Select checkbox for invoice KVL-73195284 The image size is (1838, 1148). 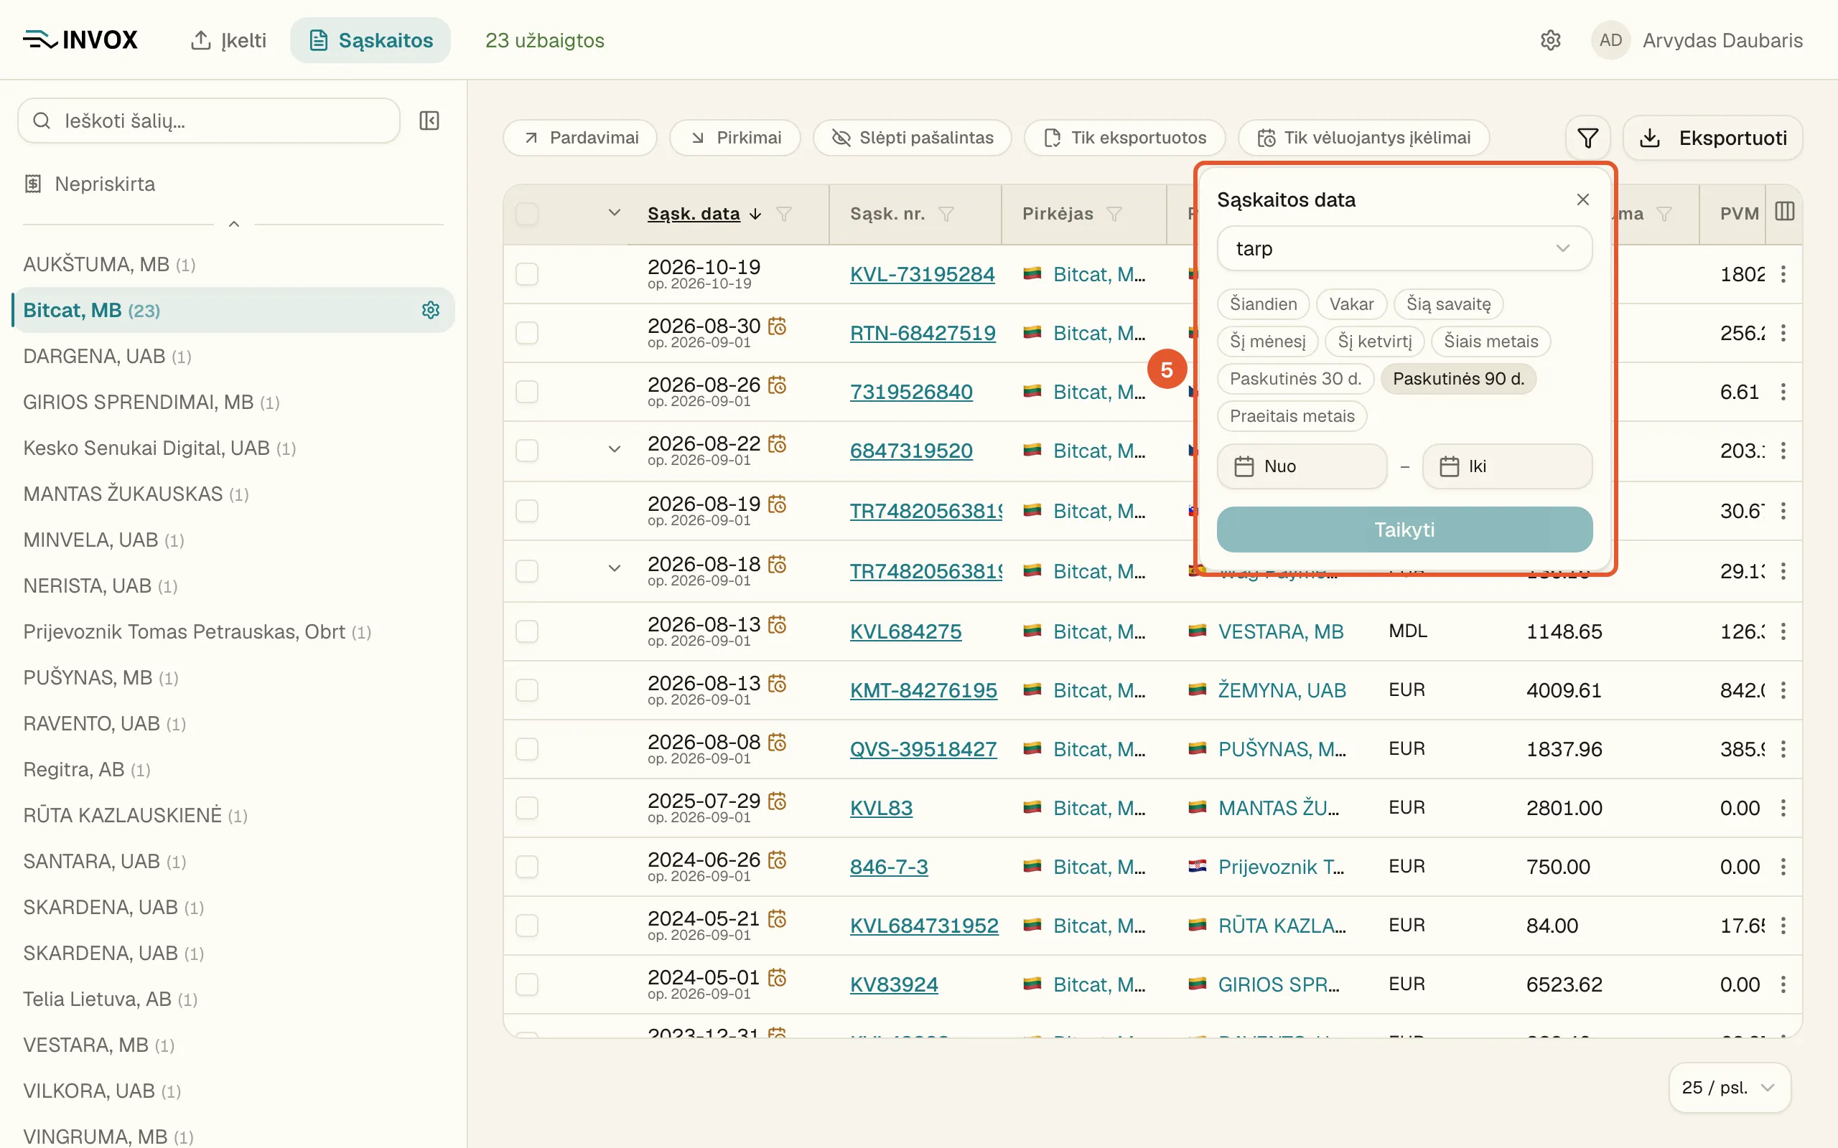[527, 274]
